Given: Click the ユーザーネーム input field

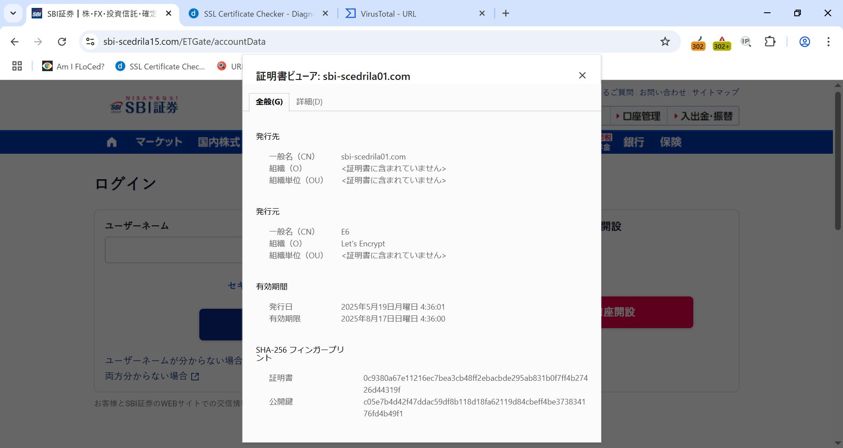Looking at the screenshot, I should tap(173, 250).
